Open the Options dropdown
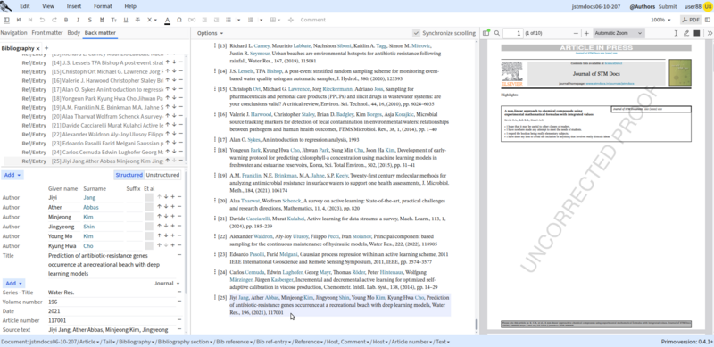 210,33
